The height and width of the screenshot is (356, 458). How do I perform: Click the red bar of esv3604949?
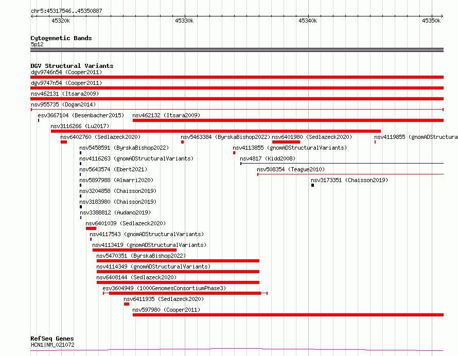tap(185, 293)
